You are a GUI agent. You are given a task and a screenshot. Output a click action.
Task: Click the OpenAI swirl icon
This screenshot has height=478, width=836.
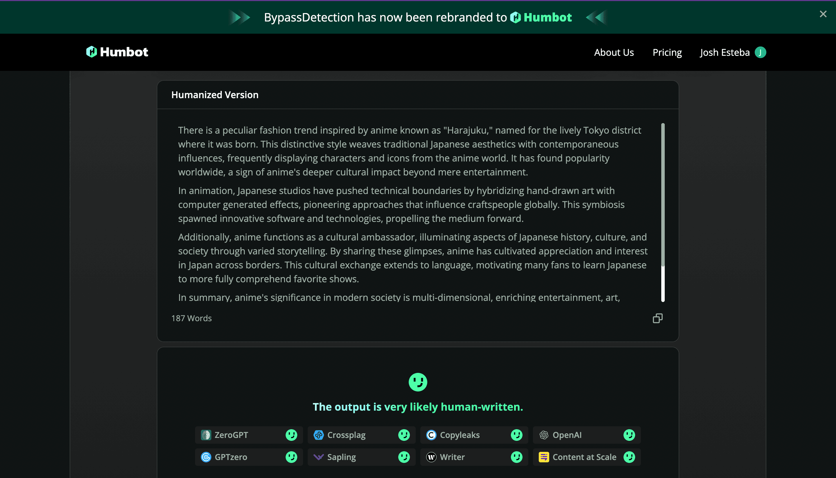[x=544, y=435]
